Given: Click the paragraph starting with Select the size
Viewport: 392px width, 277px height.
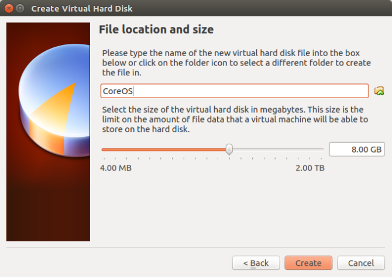Looking at the screenshot, I should tap(234, 119).
